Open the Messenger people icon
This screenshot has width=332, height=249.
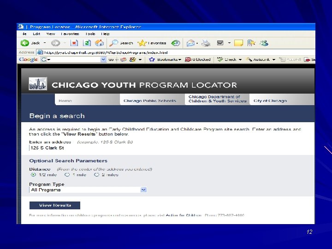pos(264,43)
